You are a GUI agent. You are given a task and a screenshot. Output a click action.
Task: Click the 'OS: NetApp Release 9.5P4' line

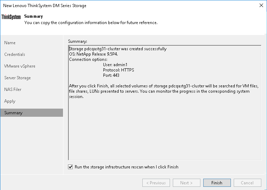click(93, 54)
